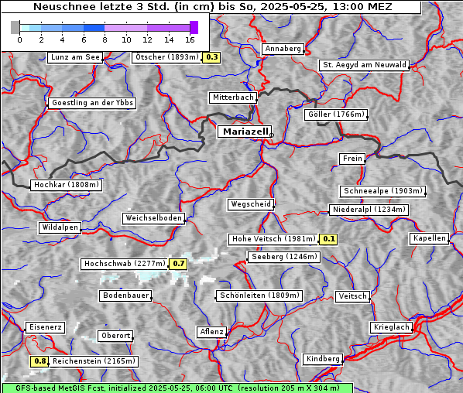Click the Mariazell town label
The image size is (463, 393).
244,132
